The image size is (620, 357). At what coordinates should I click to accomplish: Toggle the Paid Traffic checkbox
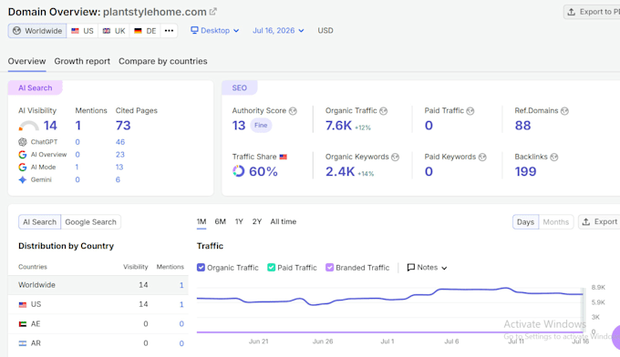(x=272, y=268)
